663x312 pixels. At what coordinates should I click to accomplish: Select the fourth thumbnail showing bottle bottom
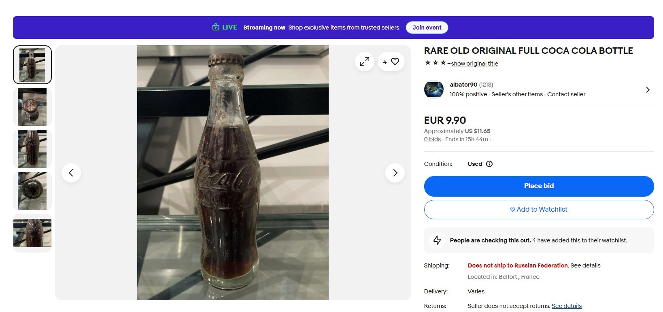click(x=32, y=191)
